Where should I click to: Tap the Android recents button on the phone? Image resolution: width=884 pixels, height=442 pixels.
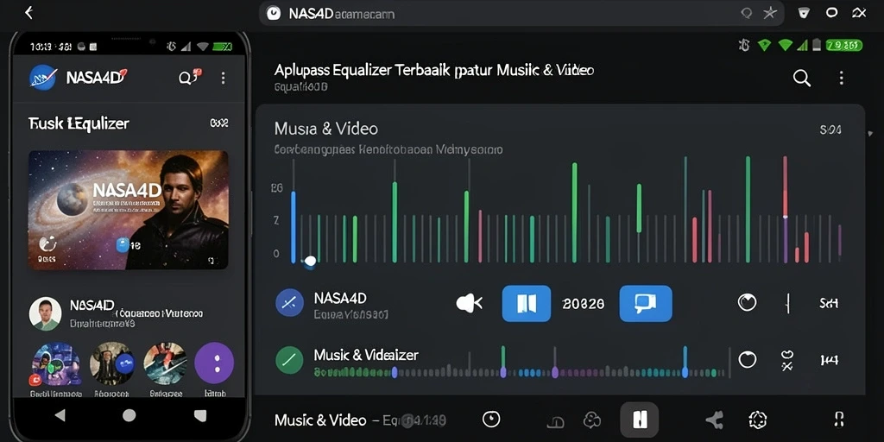click(200, 415)
